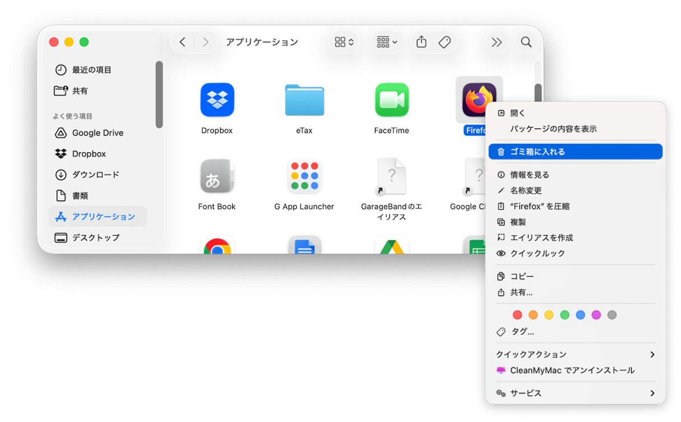Apply the orange tag color
Viewport: 681px width, 422px height.
click(x=533, y=315)
